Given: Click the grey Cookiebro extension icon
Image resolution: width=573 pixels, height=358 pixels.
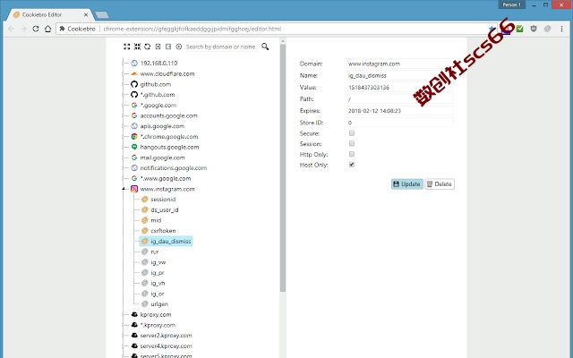Looking at the screenshot, I should tap(547, 29).
